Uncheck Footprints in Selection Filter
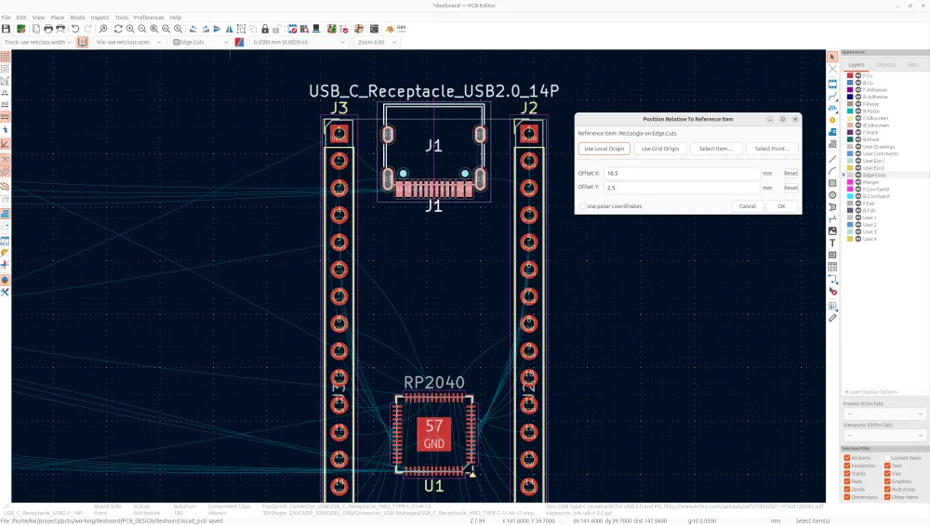This screenshot has width=930, height=525. click(x=846, y=466)
